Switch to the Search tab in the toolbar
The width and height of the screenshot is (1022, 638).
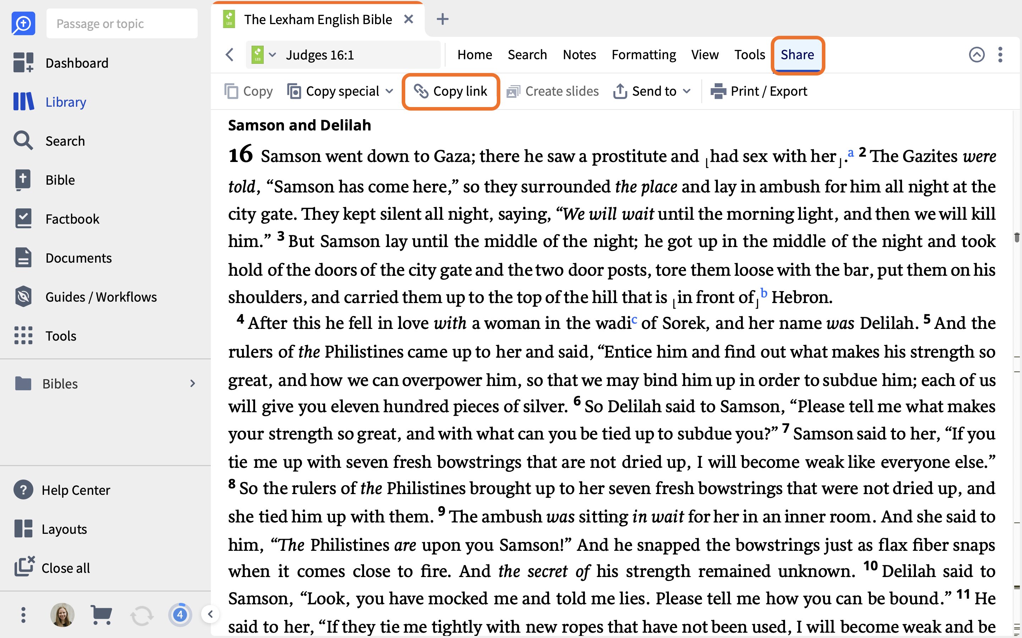click(x=527, y=55)
